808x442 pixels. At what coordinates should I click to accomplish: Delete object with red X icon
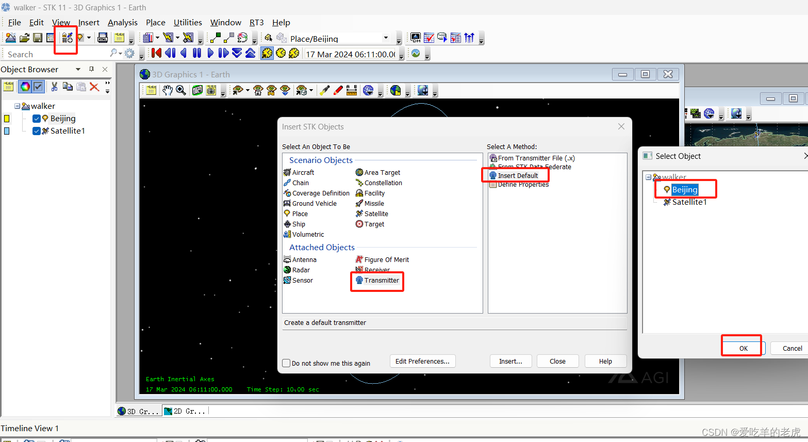pos(94,87)
